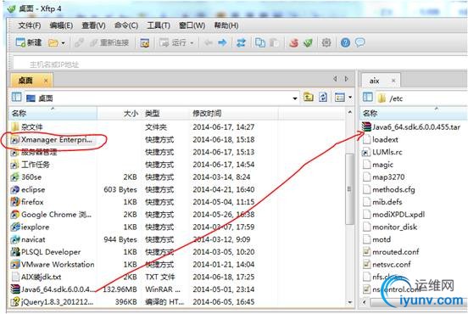Select the Google Chrome shortcut

pos(52,215)
